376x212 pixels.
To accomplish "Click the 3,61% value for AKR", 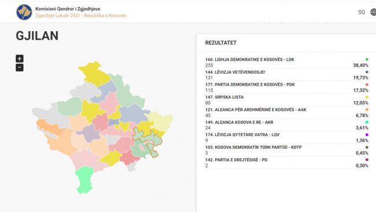I will point(362,128).
